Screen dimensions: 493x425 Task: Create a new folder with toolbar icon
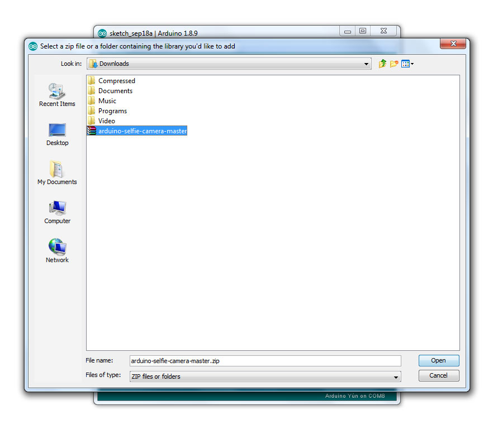394,64
